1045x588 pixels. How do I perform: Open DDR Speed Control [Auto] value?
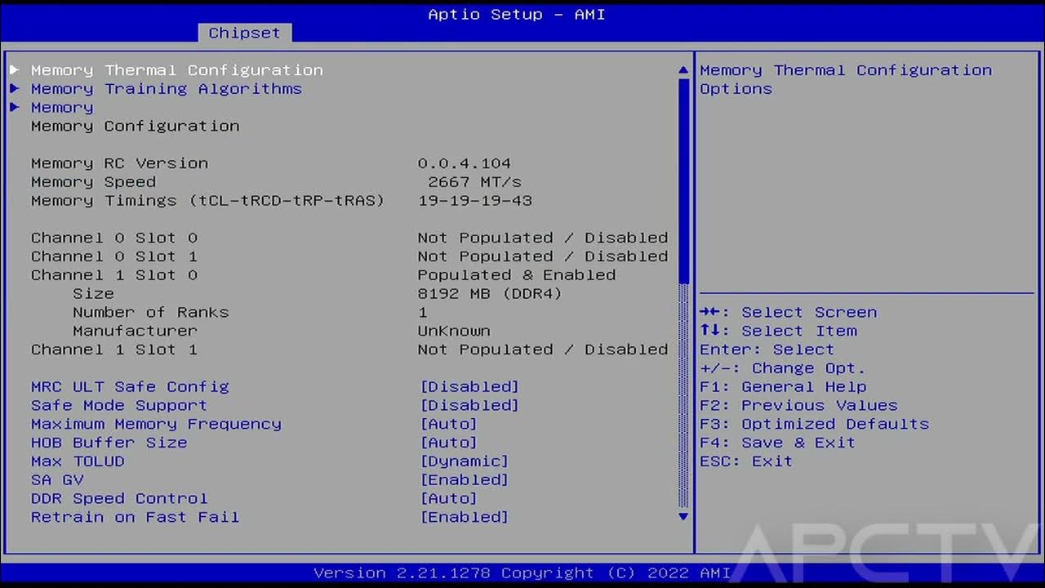point(448,500)
